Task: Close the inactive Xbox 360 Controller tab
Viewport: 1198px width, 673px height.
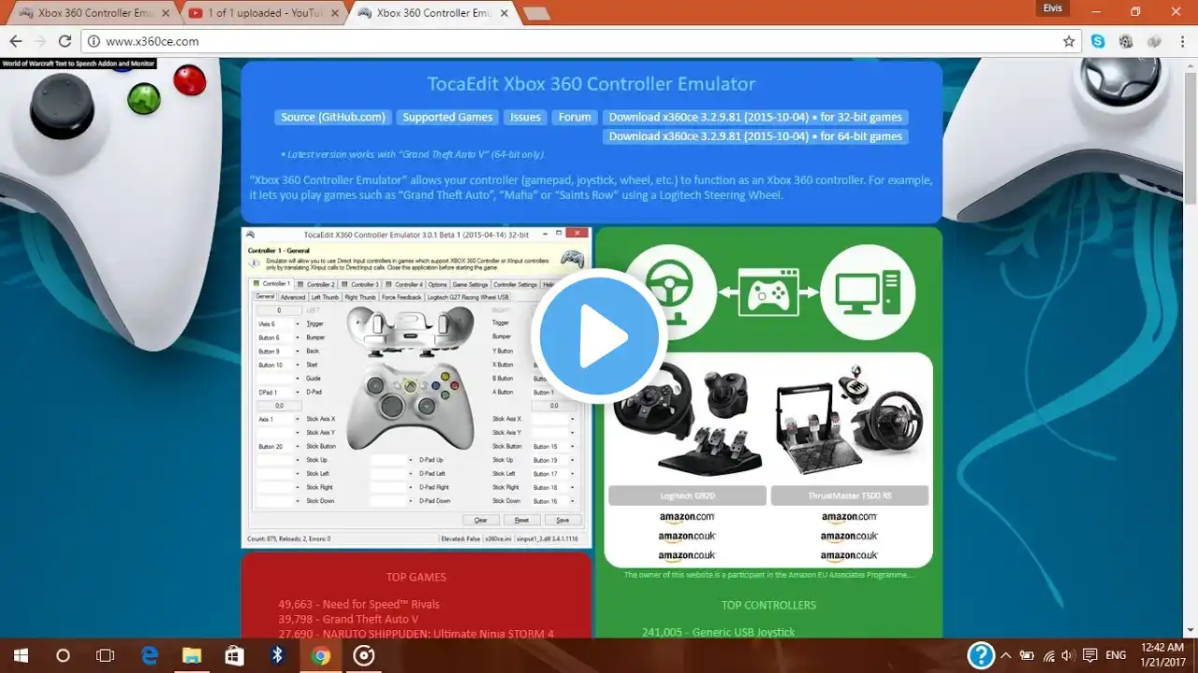Action: [166, 13]
